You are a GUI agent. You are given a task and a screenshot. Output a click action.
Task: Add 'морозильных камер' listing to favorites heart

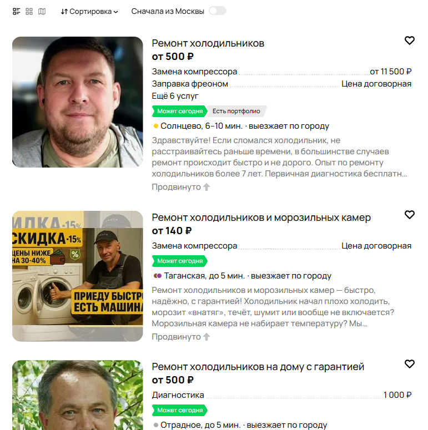point(409,215)
